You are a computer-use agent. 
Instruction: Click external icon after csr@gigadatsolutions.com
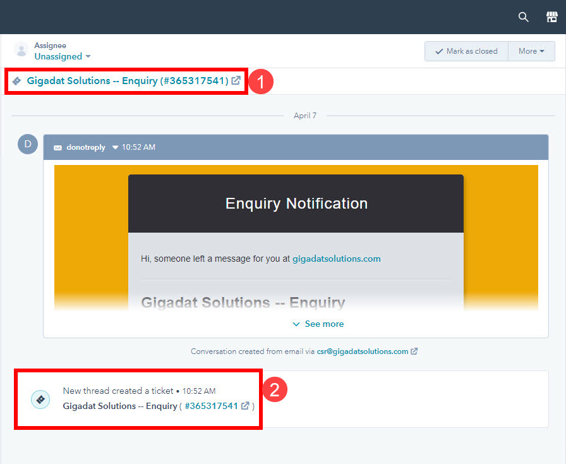click(414, 351)
